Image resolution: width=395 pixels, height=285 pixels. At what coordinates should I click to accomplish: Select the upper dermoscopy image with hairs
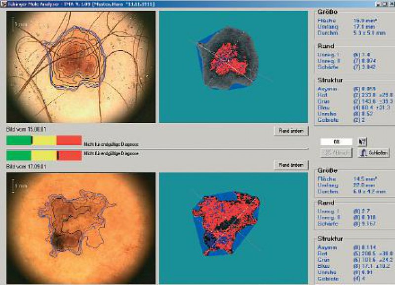81,67
